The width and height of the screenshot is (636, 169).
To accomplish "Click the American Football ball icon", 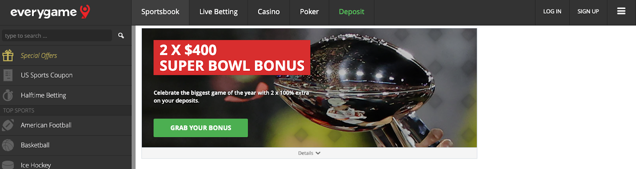I will (x=8, y=125).
